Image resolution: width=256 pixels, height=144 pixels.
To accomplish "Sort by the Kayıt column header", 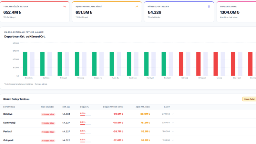I will [x=167, y=107].
